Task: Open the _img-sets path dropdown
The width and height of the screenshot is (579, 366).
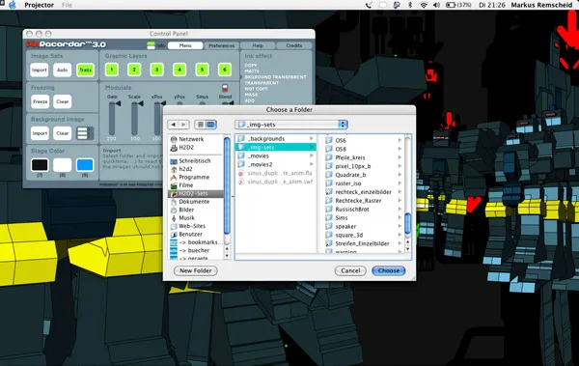Action: point(291,125)
